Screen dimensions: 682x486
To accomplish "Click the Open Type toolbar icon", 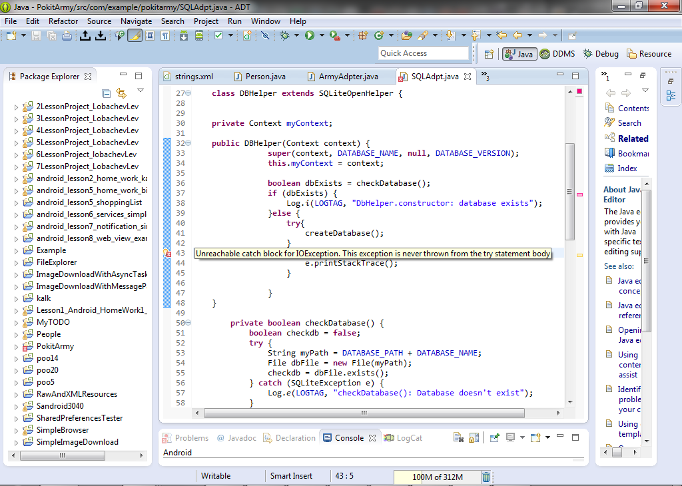I will click(407, 36).
